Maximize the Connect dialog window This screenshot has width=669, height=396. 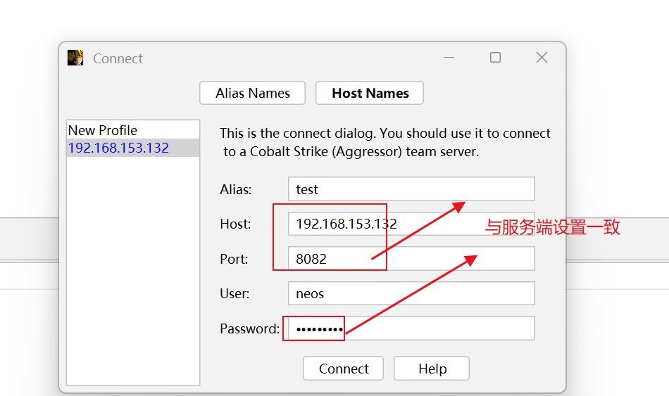pos(495,57)
